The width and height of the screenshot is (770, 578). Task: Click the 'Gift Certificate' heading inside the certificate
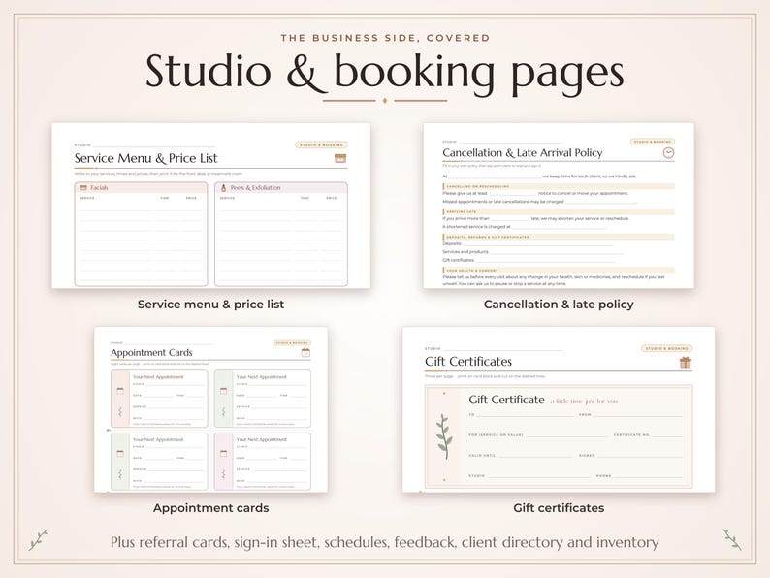tap(506, 400)
